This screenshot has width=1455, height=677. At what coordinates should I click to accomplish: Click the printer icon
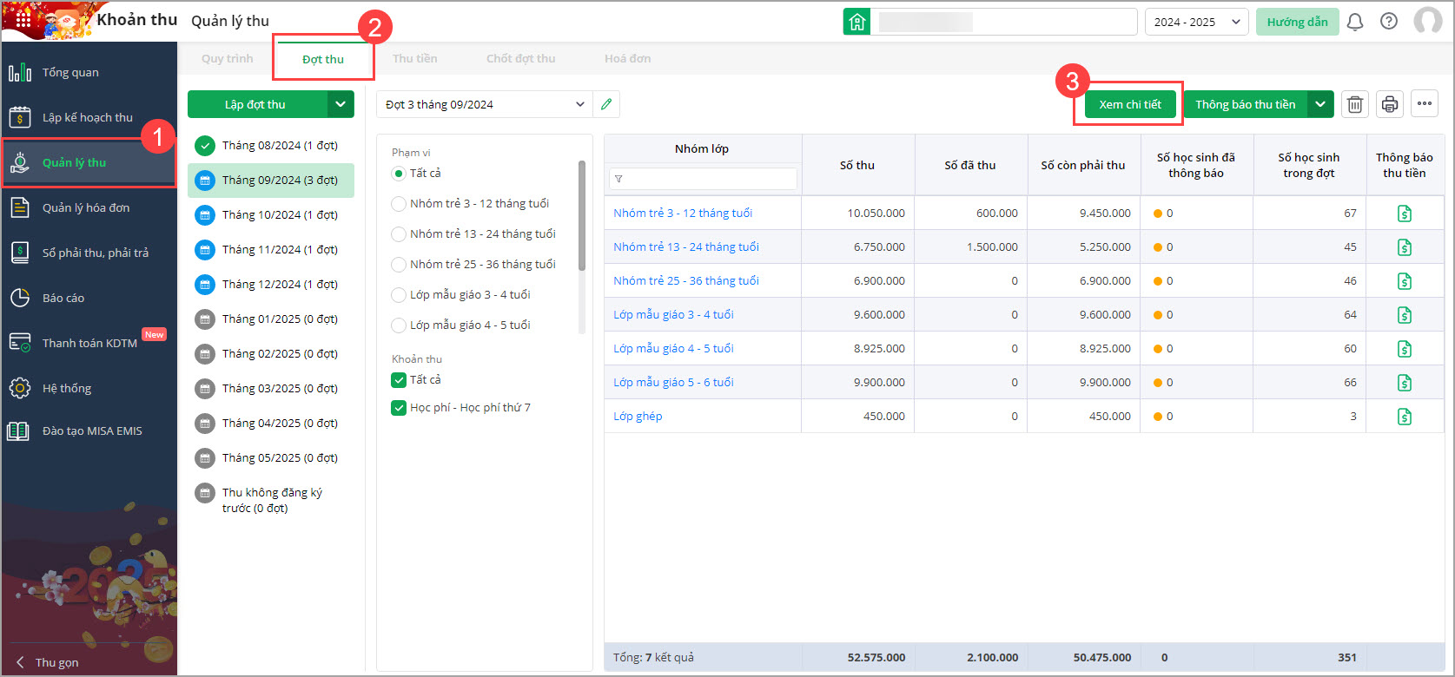(1390, 105)
